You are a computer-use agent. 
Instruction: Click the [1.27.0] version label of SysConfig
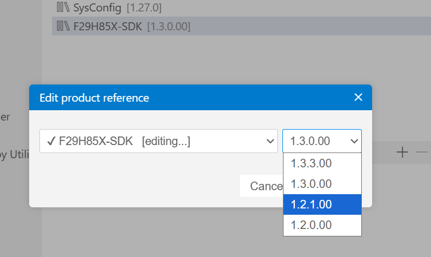click(x=144, y=7)
